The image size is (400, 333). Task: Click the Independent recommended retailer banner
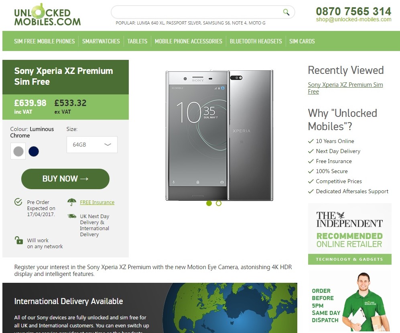point(350,234)
